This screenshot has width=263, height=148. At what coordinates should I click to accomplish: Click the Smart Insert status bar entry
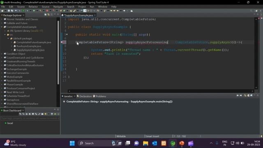[x=152, y=136]
